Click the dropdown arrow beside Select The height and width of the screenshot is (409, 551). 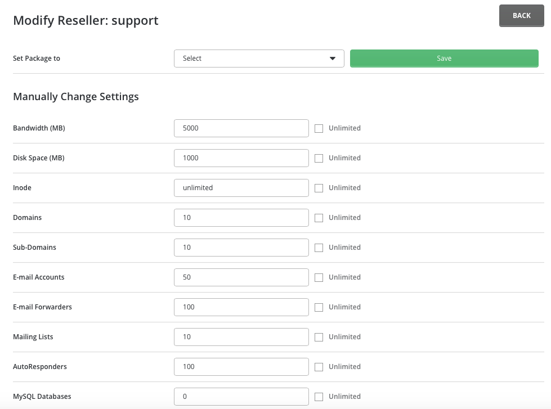click(x=333, y=59)
